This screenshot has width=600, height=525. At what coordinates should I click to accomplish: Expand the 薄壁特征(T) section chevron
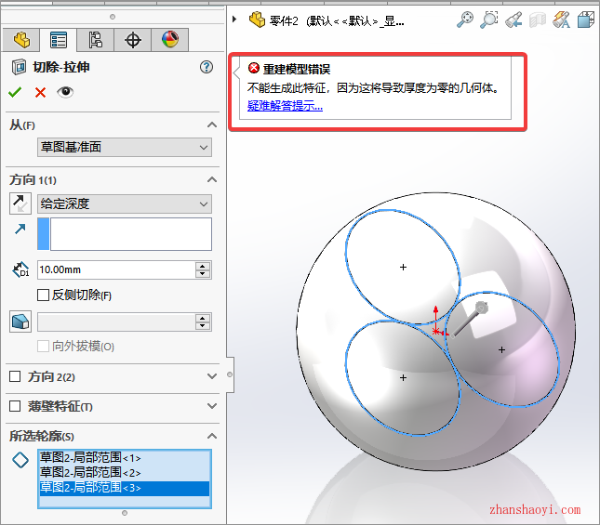click(x=211, y=406)
